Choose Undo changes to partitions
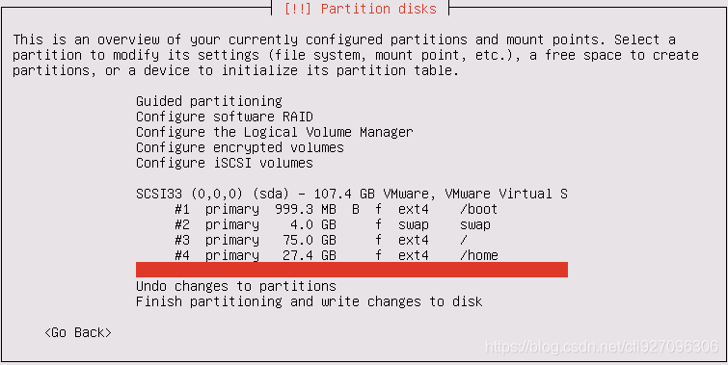The height and width of the screenshot is (365, 728). pyautogui.click(x=236, y=286)
